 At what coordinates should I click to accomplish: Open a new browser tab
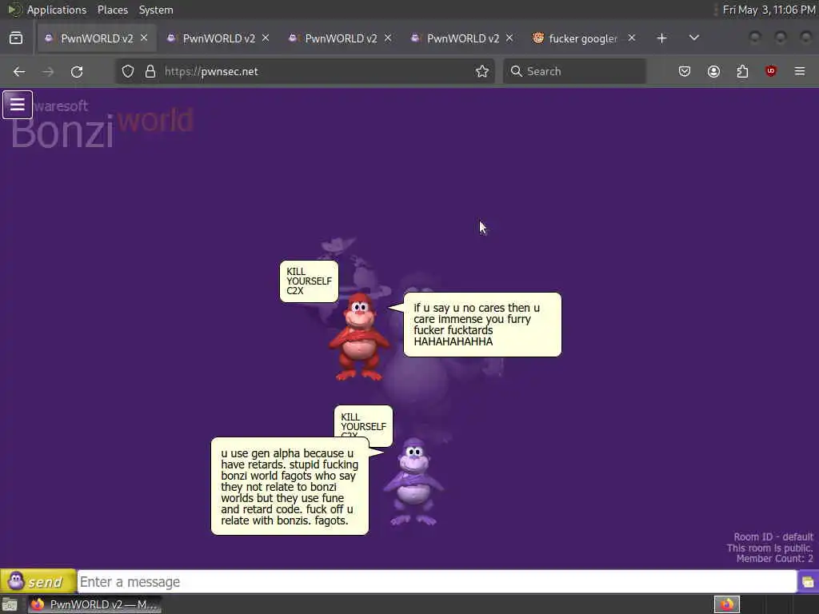pos(661,38)
